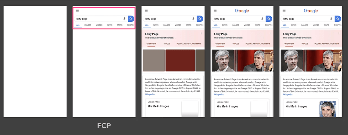Select PEOPLE ALSO SEARCH FOR in final frame

(x=327, y=44)
